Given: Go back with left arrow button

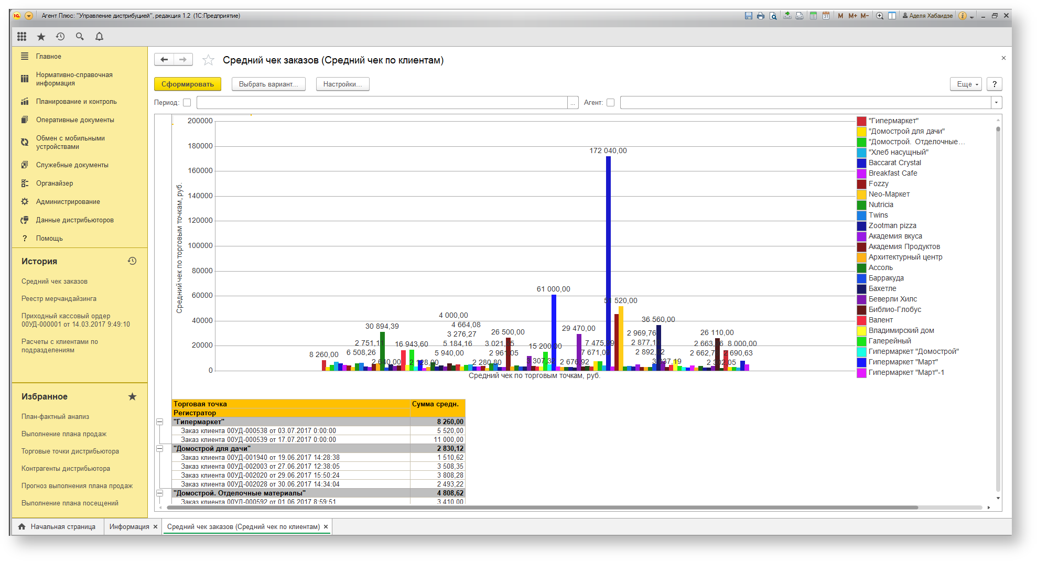Looking at the screenshot, I should coord(164,60).
